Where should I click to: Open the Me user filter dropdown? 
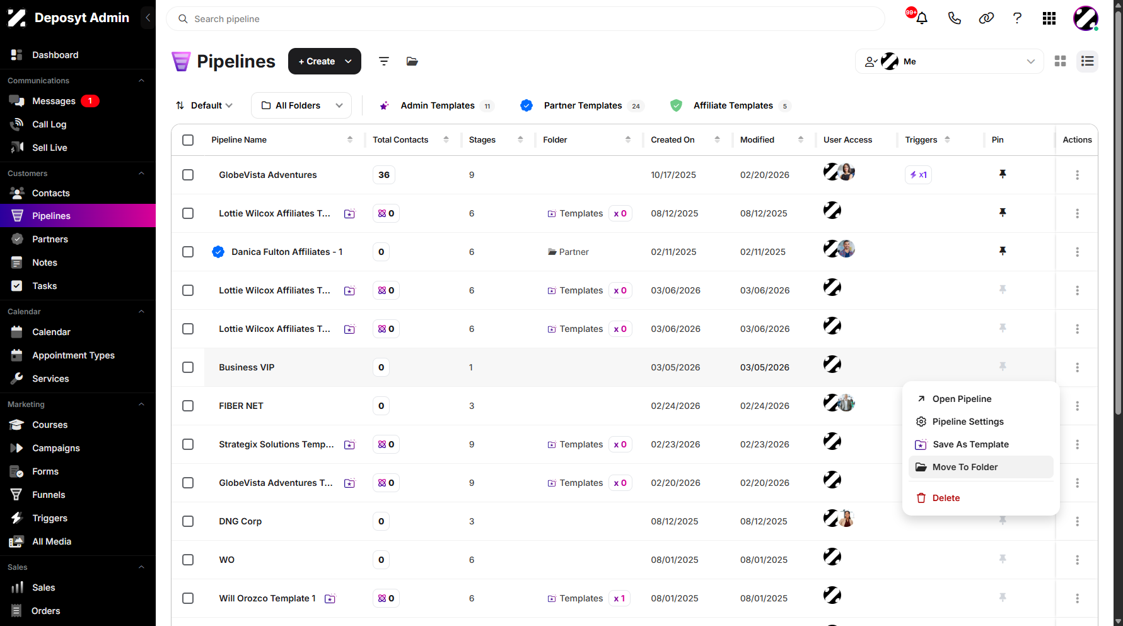pos(949,61)
